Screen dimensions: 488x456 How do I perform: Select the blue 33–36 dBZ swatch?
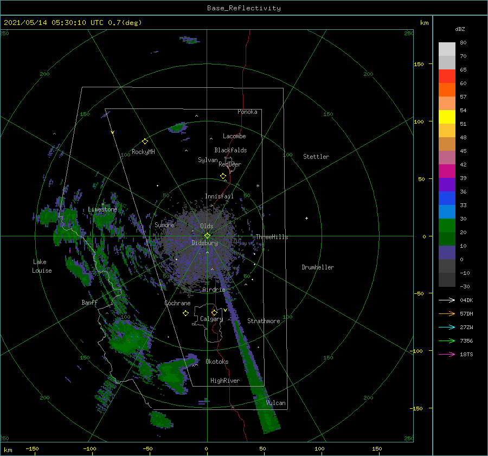click(447, 198)
